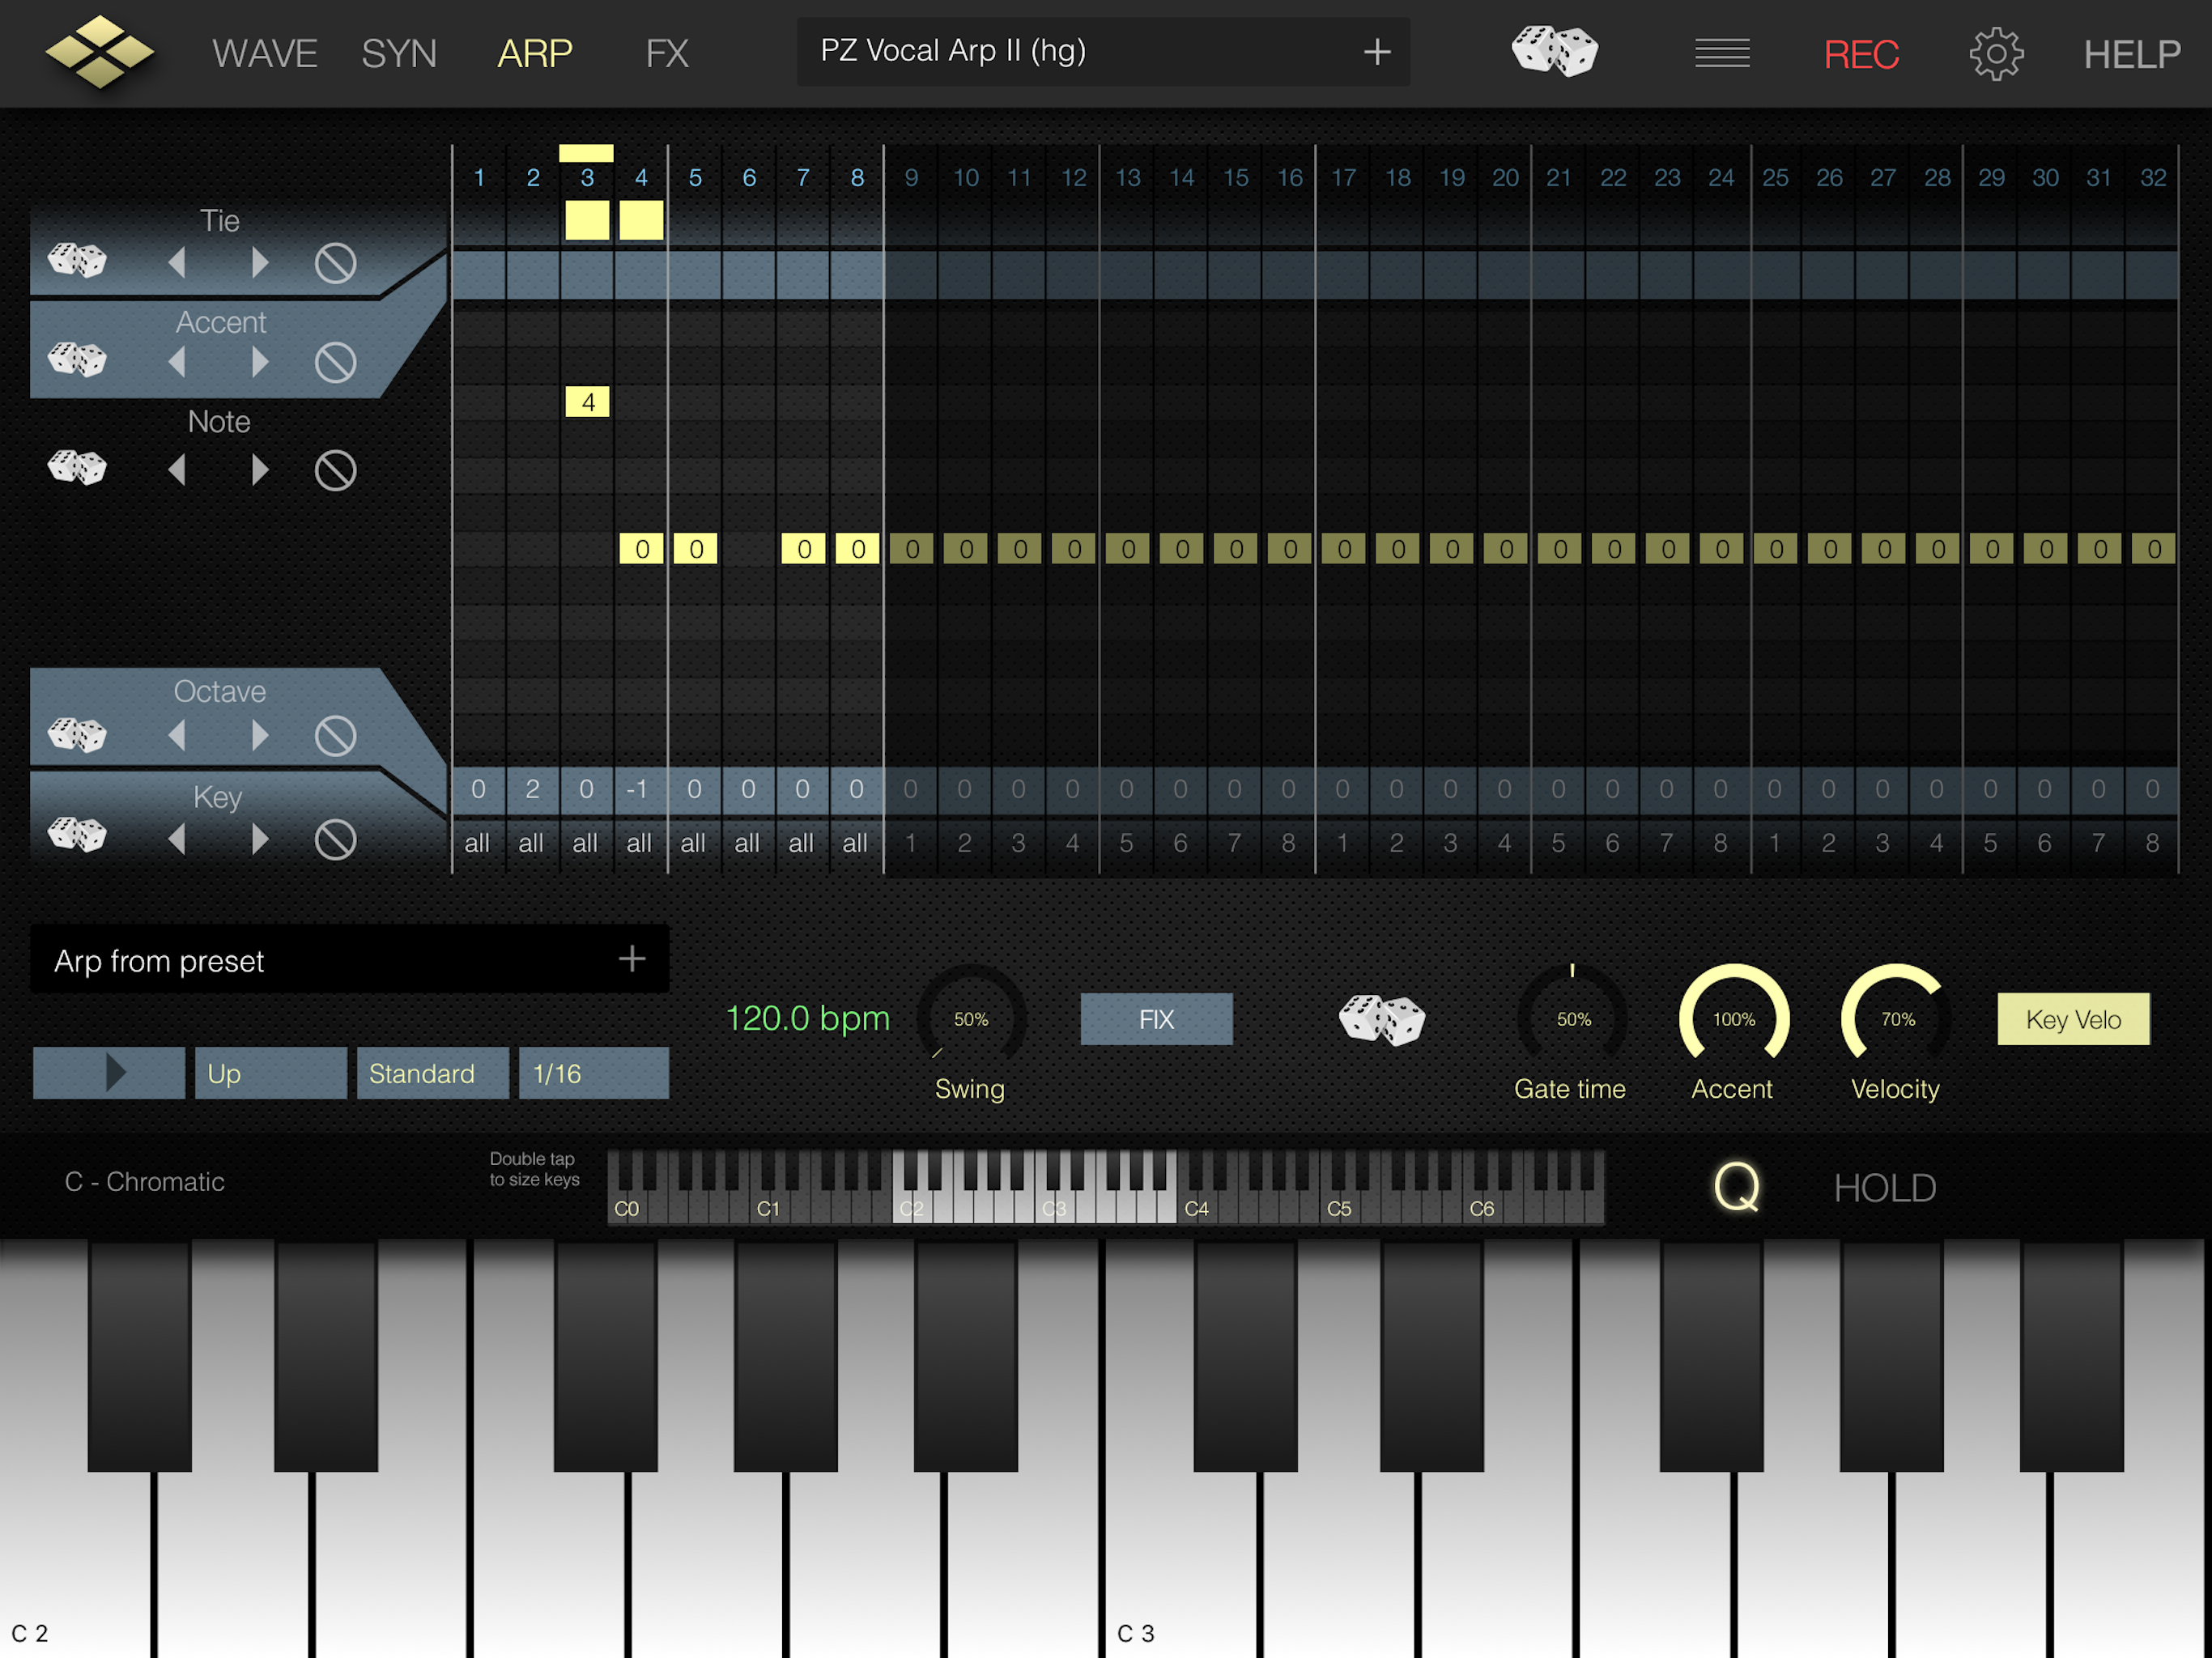
Task: Open the settings gear
Action: click(x=1995, y=53)
